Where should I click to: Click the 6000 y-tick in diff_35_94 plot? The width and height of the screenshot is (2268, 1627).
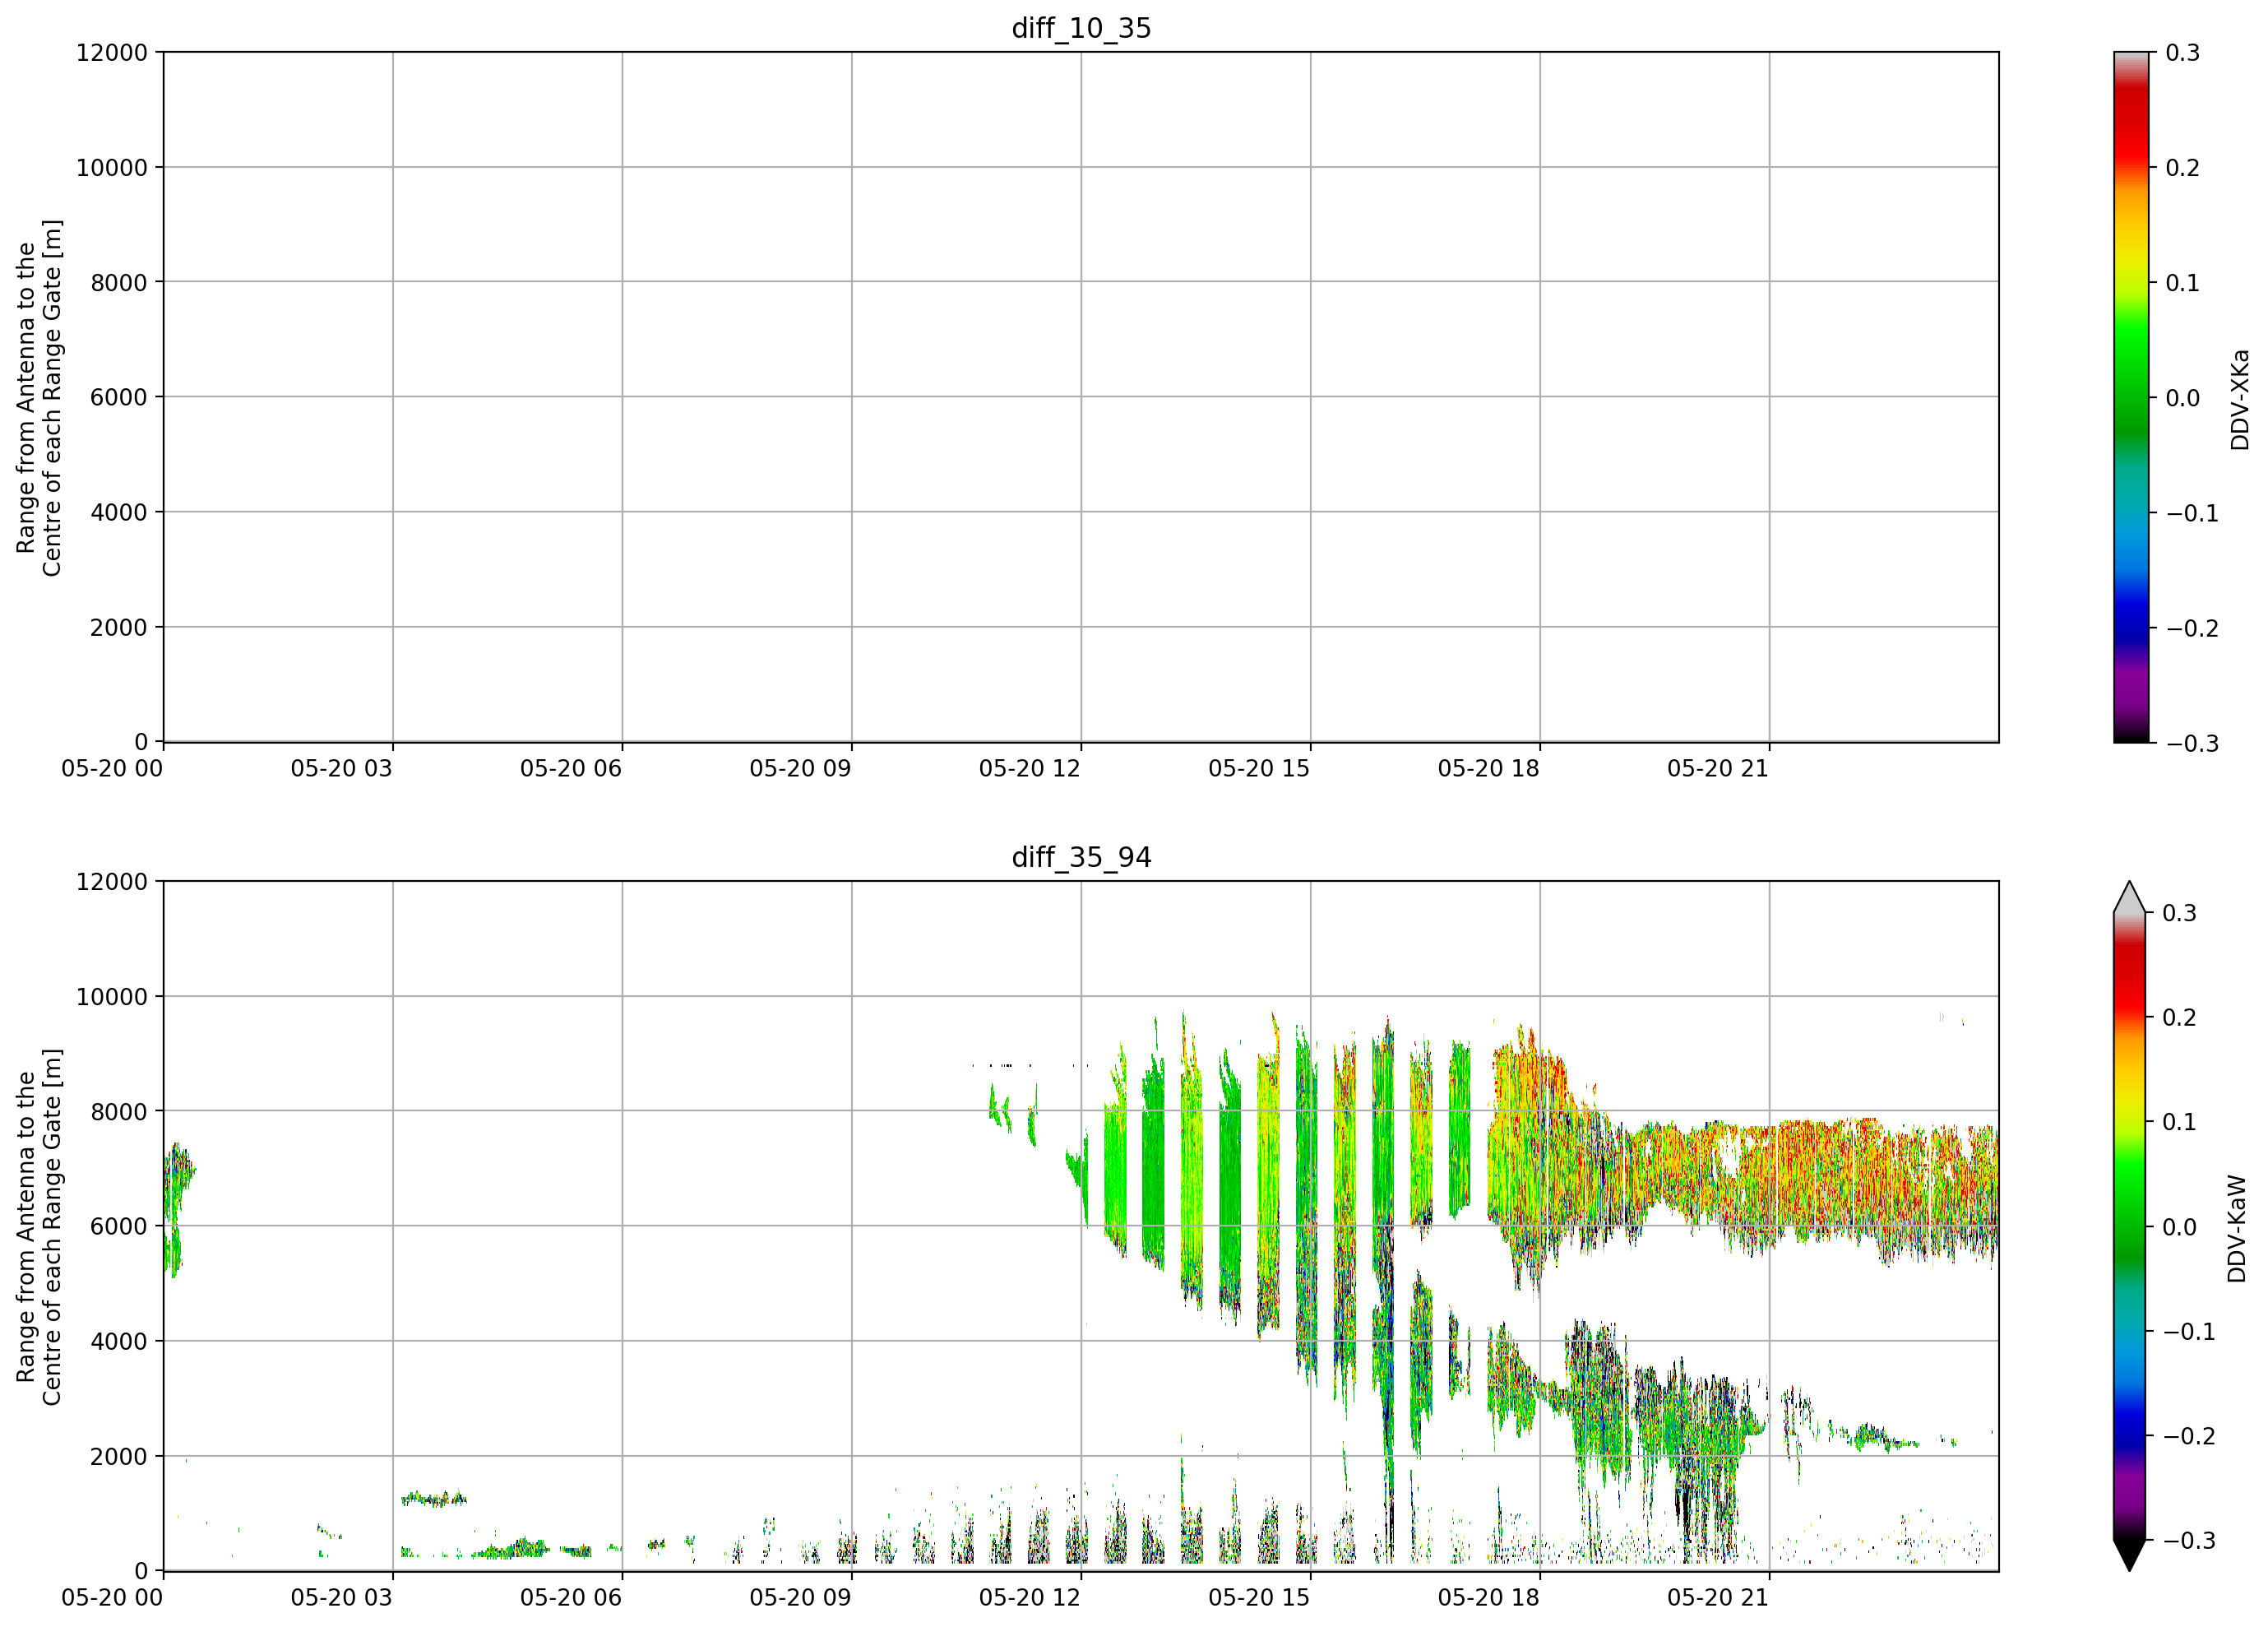point(119,1227)
